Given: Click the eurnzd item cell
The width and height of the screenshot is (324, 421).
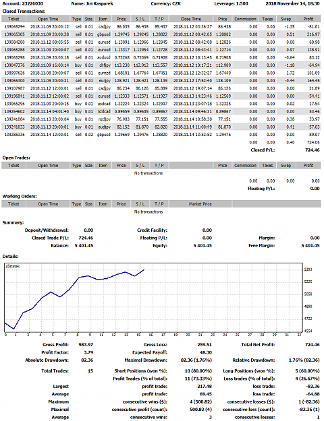Looking at the screenshot, I should coord(104,73).
